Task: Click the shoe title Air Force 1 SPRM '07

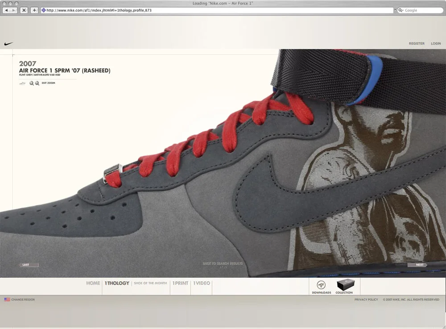Action: (x=65, y=71)
